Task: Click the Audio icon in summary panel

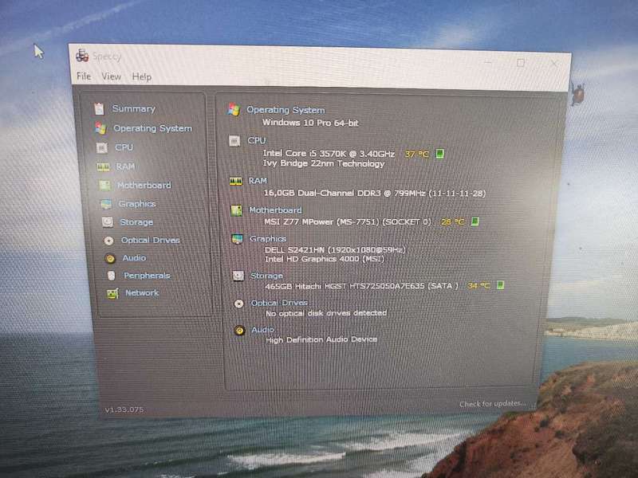Action: pos(240,331)
